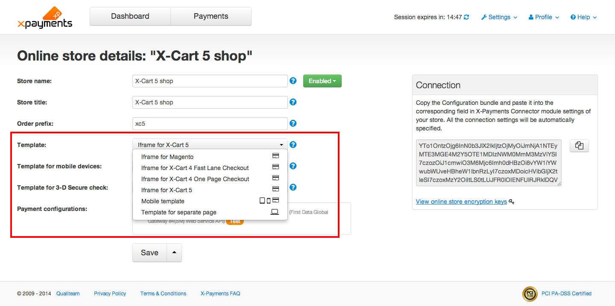Choose Iframe for X-Cart 4 Fast Lane Checkout
The width and height of the screenshot is (615, 306).
(210, 168)
